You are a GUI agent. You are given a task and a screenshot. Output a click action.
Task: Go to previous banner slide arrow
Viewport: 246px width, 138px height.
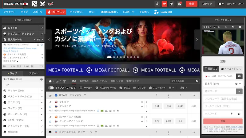49,40
